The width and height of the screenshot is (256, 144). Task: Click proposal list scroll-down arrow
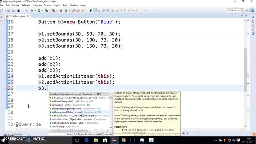click(x=111, y=128)
